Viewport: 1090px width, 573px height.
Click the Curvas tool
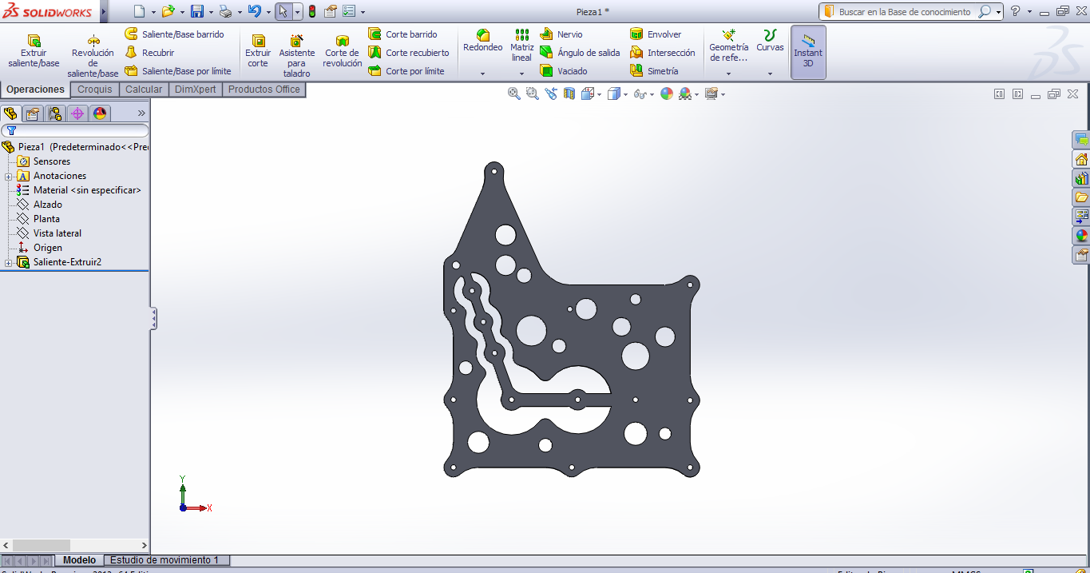pos(770,41)
